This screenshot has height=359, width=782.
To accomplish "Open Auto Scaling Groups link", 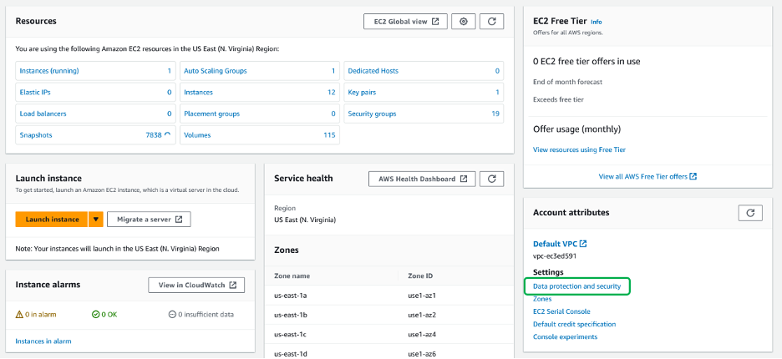I will [216, 71].
